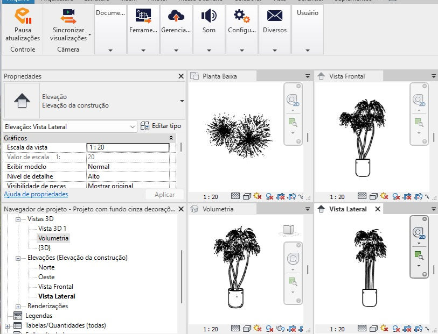Select Norte elevation in project browser
438x334 pixels.
(x=46, y=267)
